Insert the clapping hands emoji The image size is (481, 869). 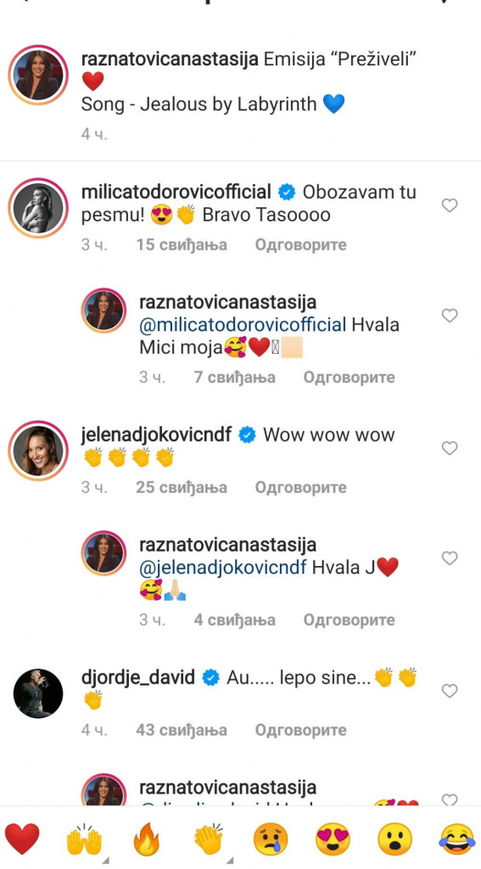pyautogui.click(x=209, y=838)
